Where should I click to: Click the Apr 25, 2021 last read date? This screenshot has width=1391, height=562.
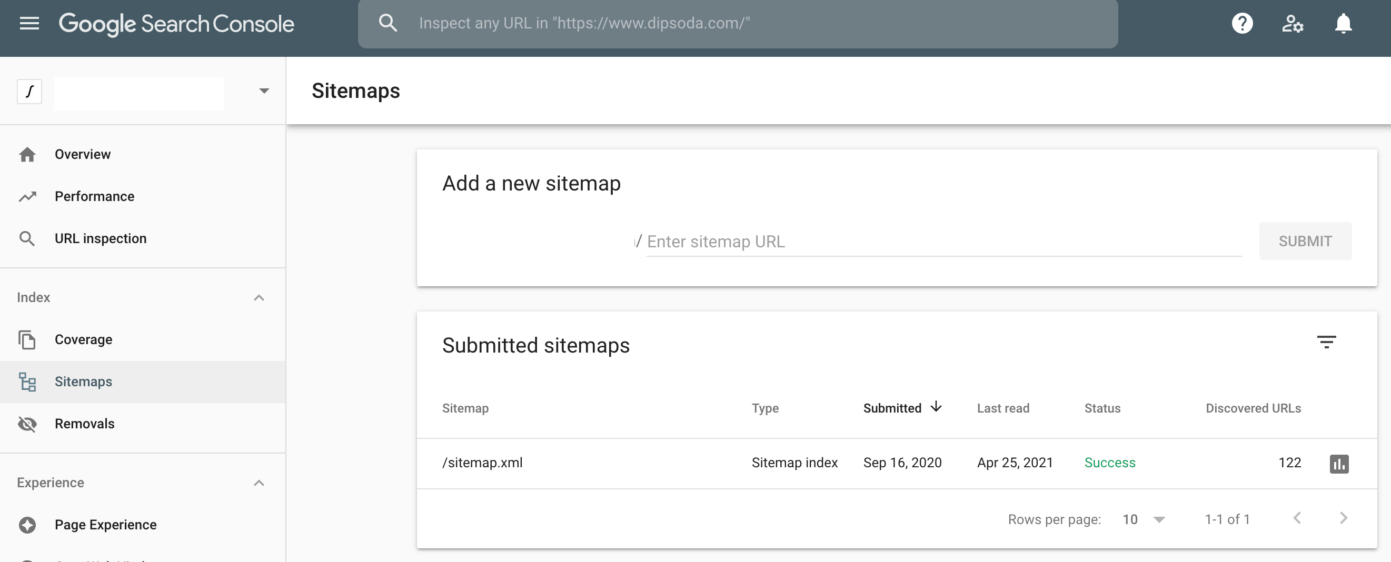point(1015,463)
